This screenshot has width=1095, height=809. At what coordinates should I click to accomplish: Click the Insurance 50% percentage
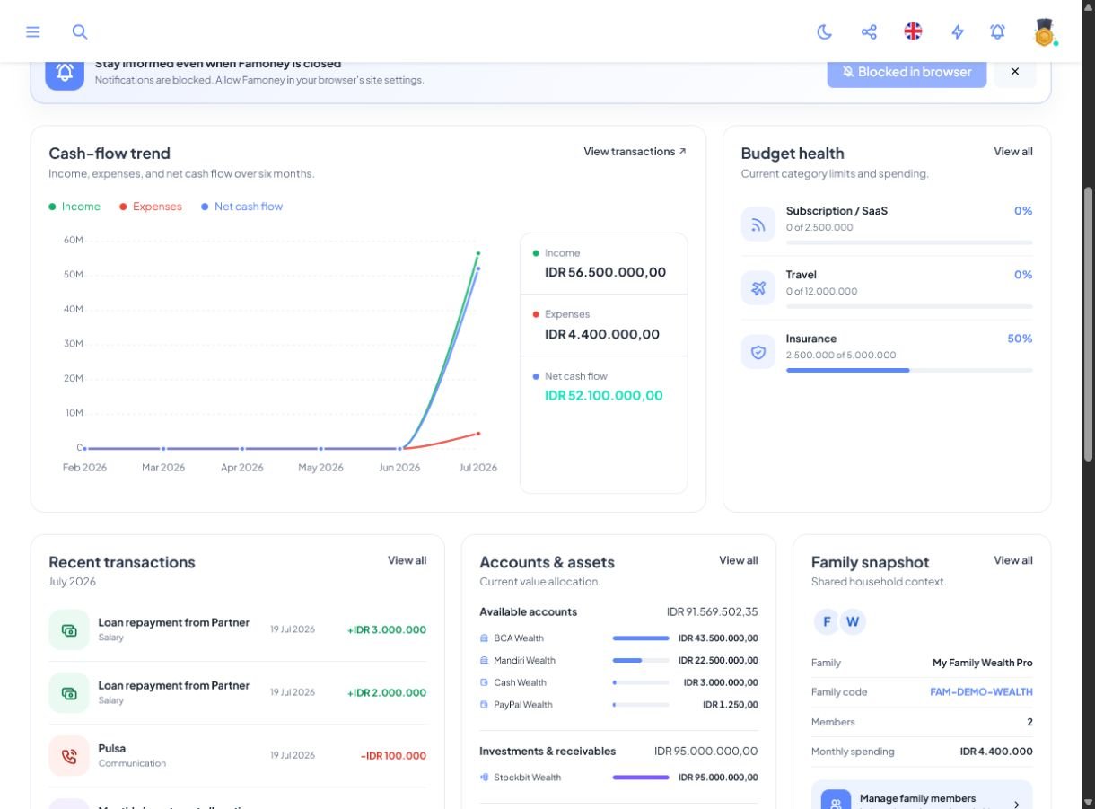1020,339
